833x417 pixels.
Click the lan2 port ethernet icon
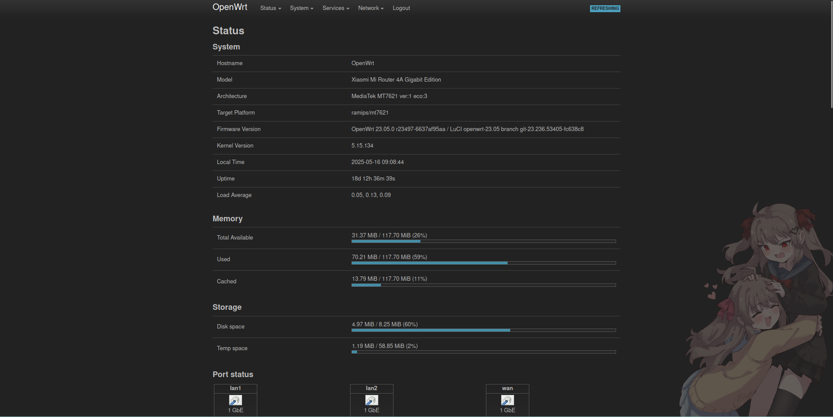[x=371, y=400]
